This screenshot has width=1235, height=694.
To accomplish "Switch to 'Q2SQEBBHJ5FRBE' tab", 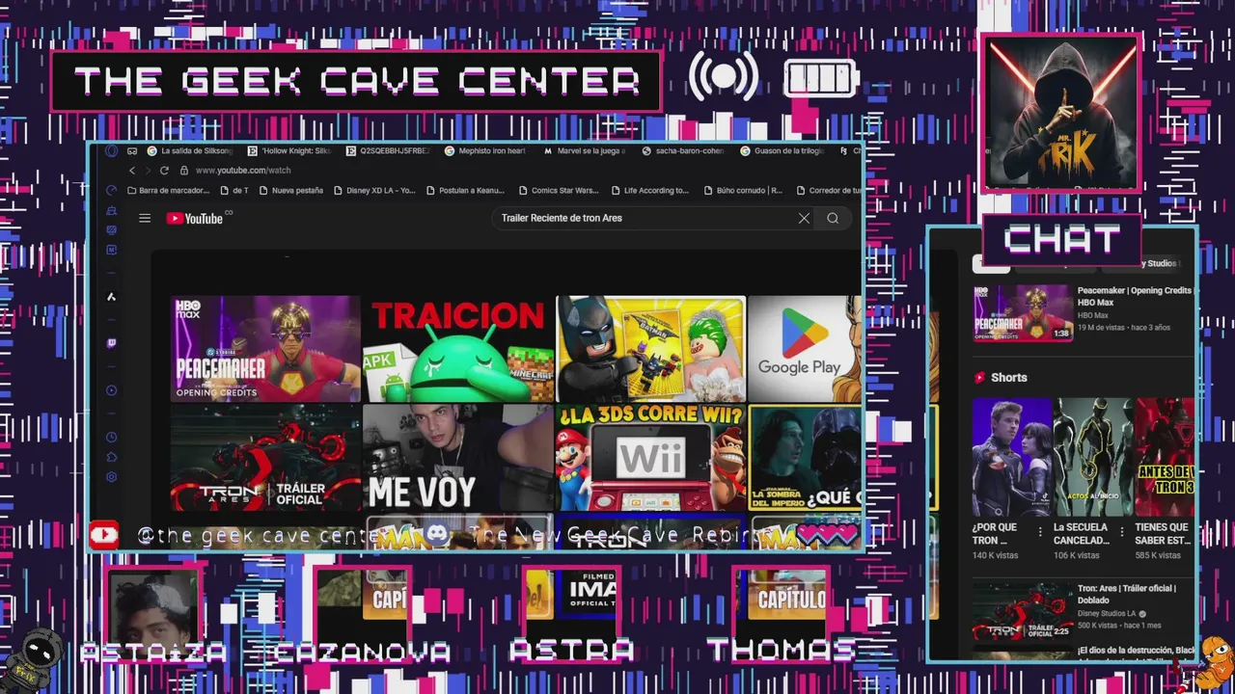I will click(388, 151).
